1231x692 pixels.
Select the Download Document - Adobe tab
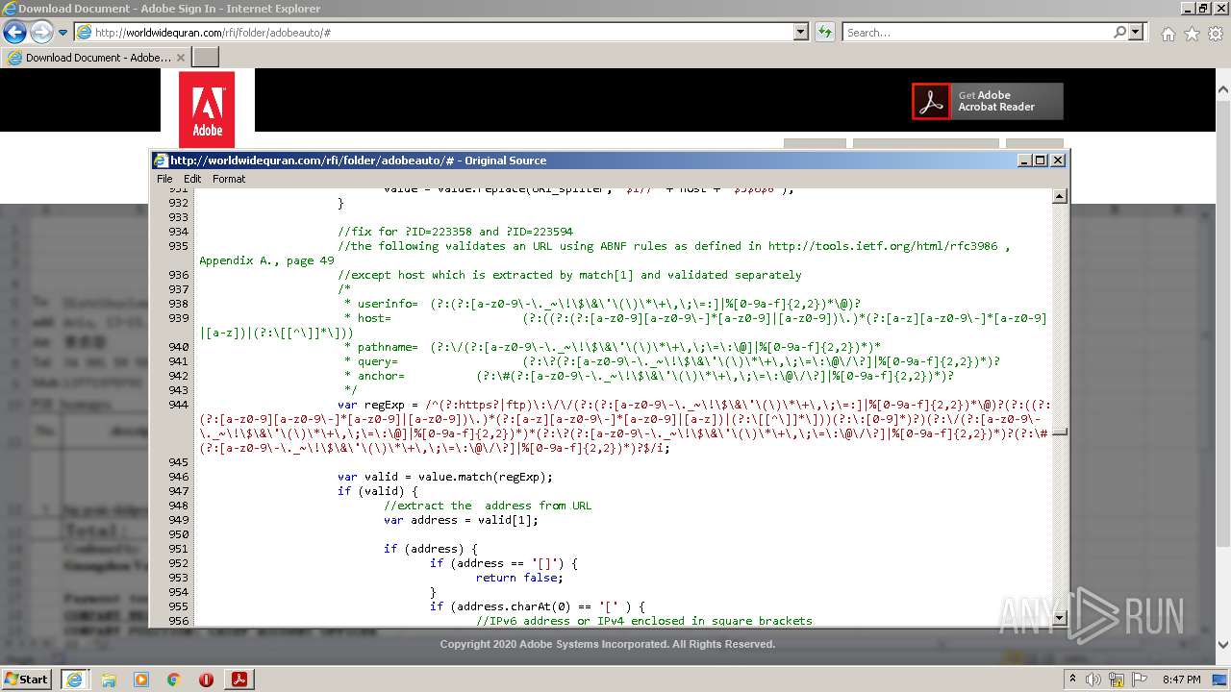(x=95, y=58)
